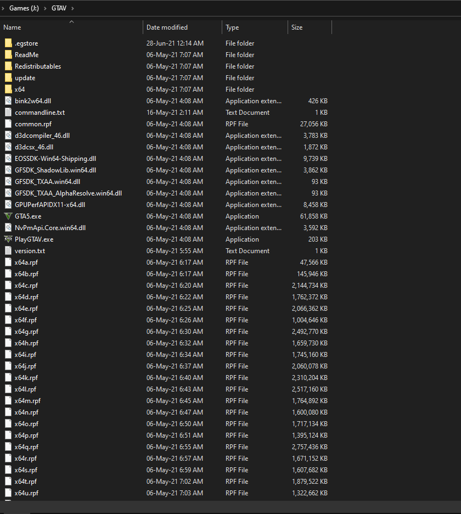
Task: Click the x64d.rpf file icon
Action: [9, 297]
